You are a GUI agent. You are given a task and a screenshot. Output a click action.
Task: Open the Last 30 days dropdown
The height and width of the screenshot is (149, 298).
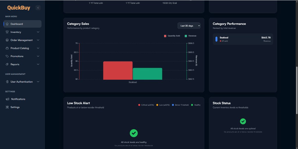[189, 26]
